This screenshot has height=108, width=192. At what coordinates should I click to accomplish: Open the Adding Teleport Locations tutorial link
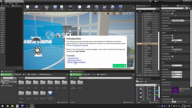76,62
